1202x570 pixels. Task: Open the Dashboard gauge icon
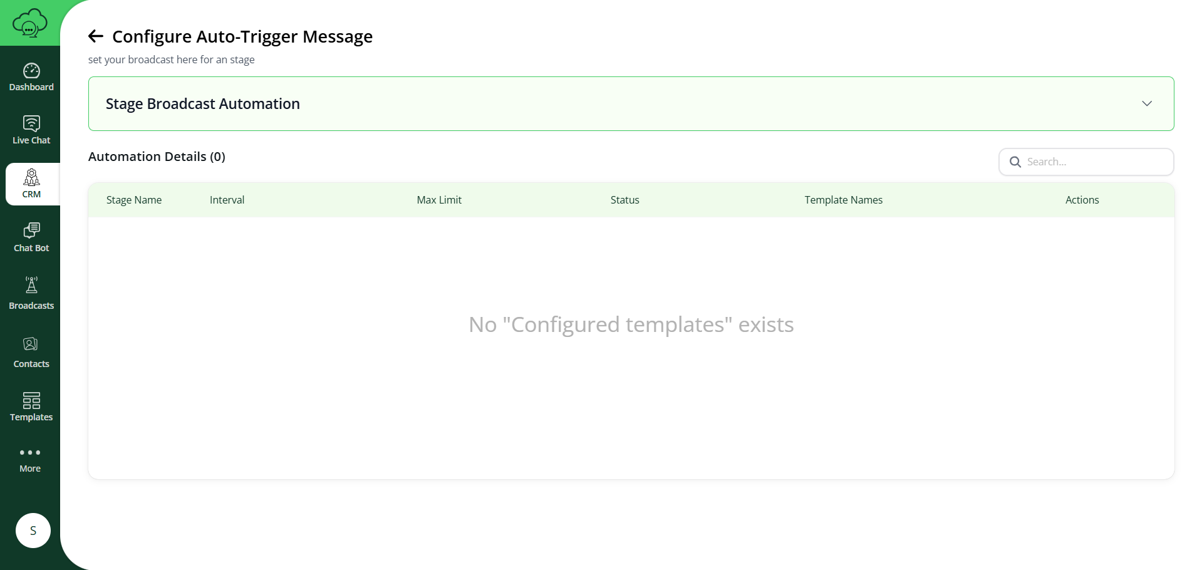pyautogui.click(x=31, y=71)
